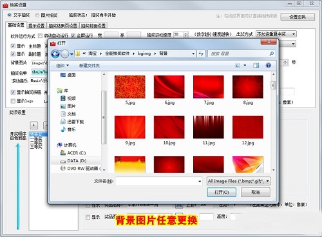Switch to the 抽奖结果页设置 tab

point(63,26)
